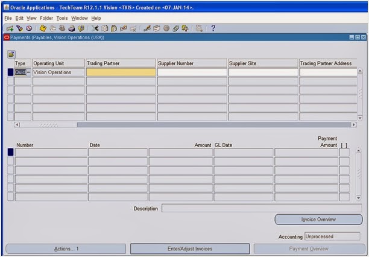Click the down arrow of the payments vertical scrollbar
Screen dimensions: 369x257
coord(360,118)
